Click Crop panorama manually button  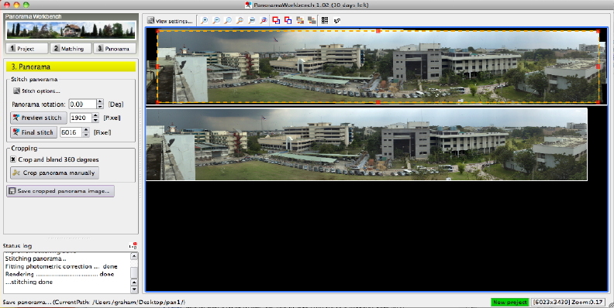54,173
